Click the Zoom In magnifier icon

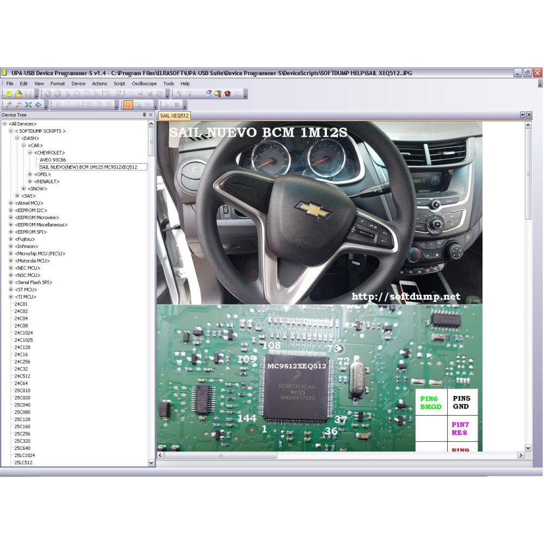[x=9, y=105]
